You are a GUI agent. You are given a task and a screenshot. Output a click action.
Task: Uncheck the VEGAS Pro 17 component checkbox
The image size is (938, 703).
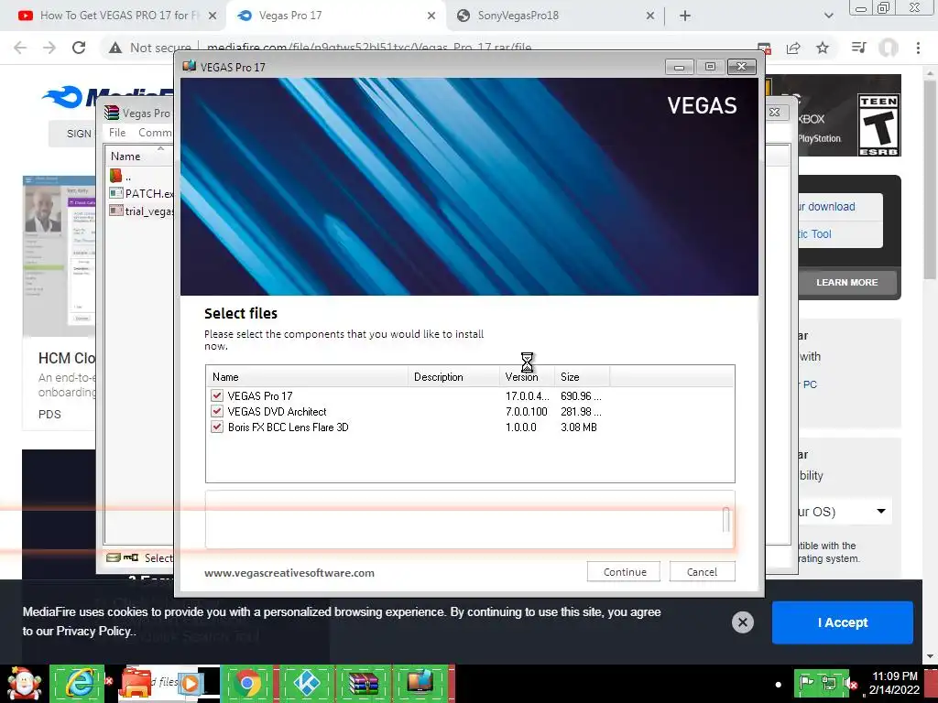[x=217, y=395]
